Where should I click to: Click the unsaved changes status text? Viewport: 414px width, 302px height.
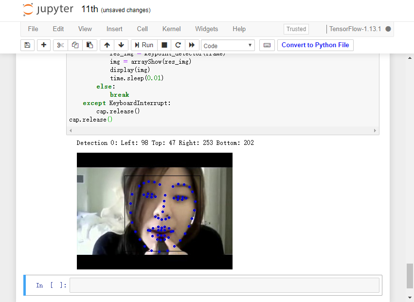point(126,10)
